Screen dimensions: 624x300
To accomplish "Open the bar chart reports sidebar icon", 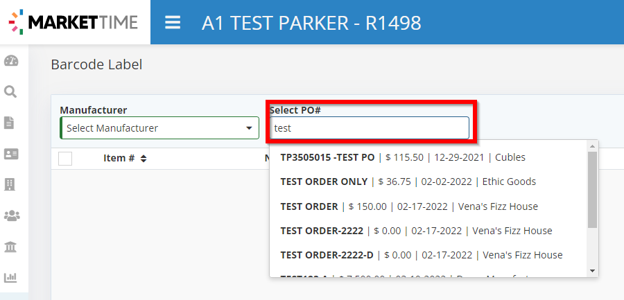I will [10, 277].
